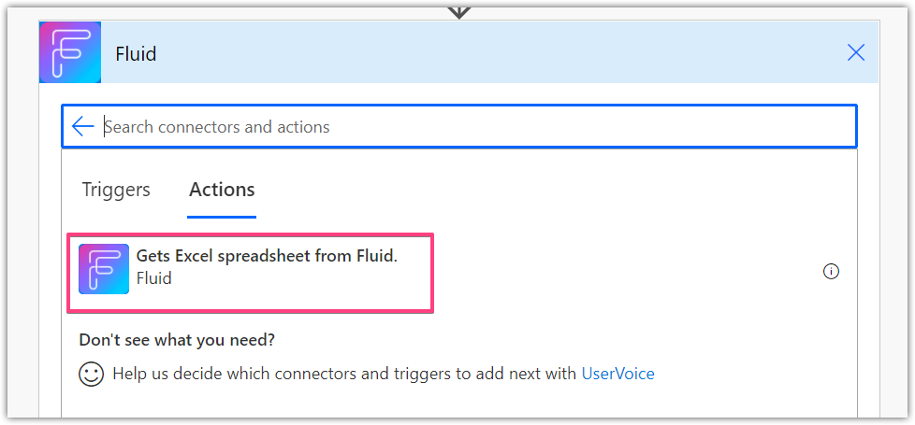Go back using the search box arrow

(83, 126)
